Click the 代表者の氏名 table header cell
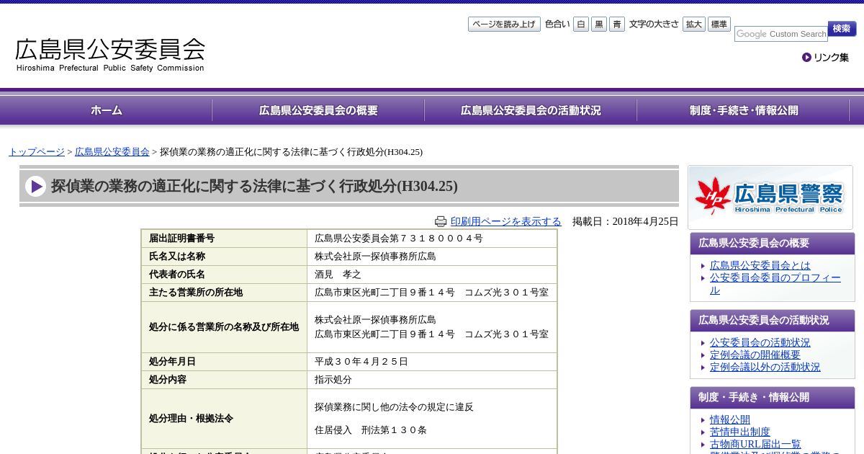Viewport: 864px width, 454px height. (225, 275)
